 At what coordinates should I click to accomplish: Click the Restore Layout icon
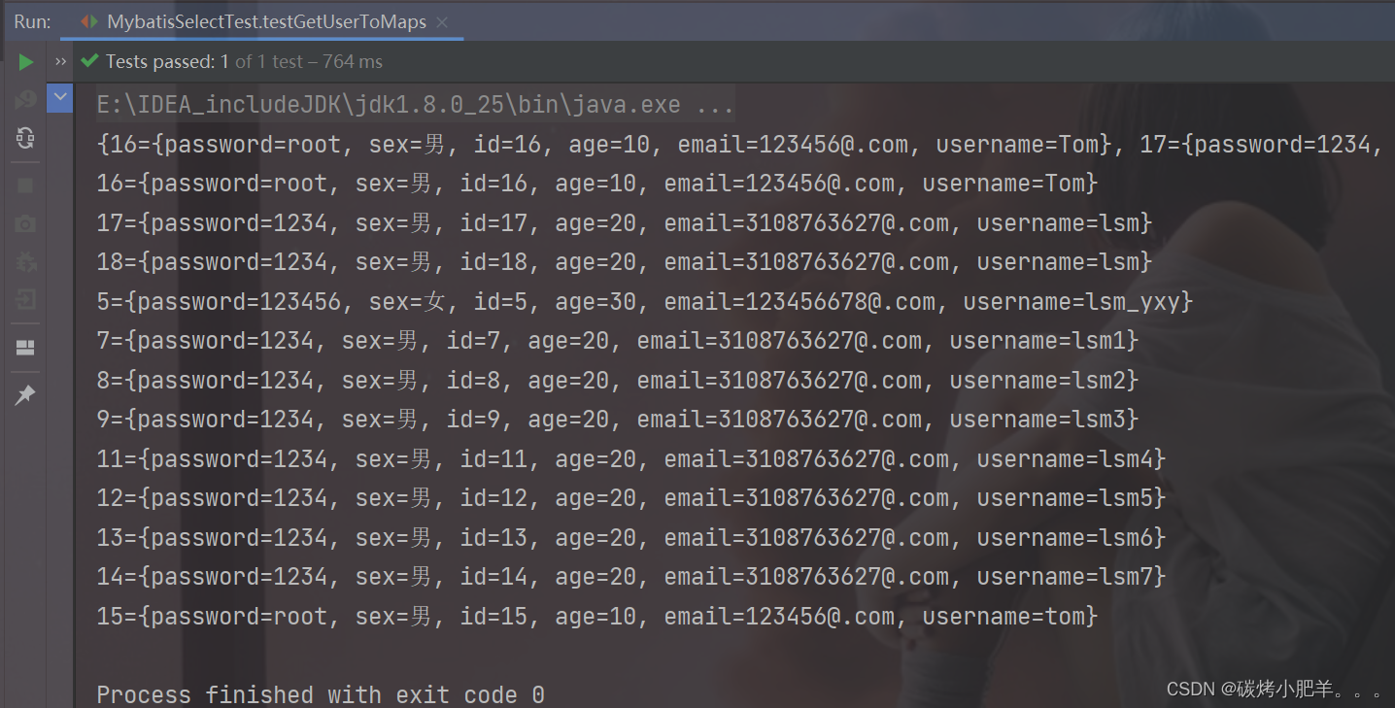[26, 348]
